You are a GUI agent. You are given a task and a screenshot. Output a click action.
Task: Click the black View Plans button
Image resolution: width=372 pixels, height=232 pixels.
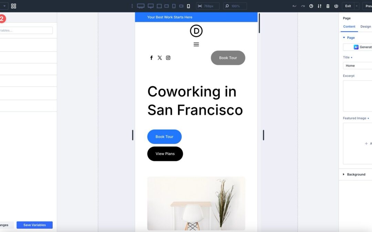coord(165,154)
